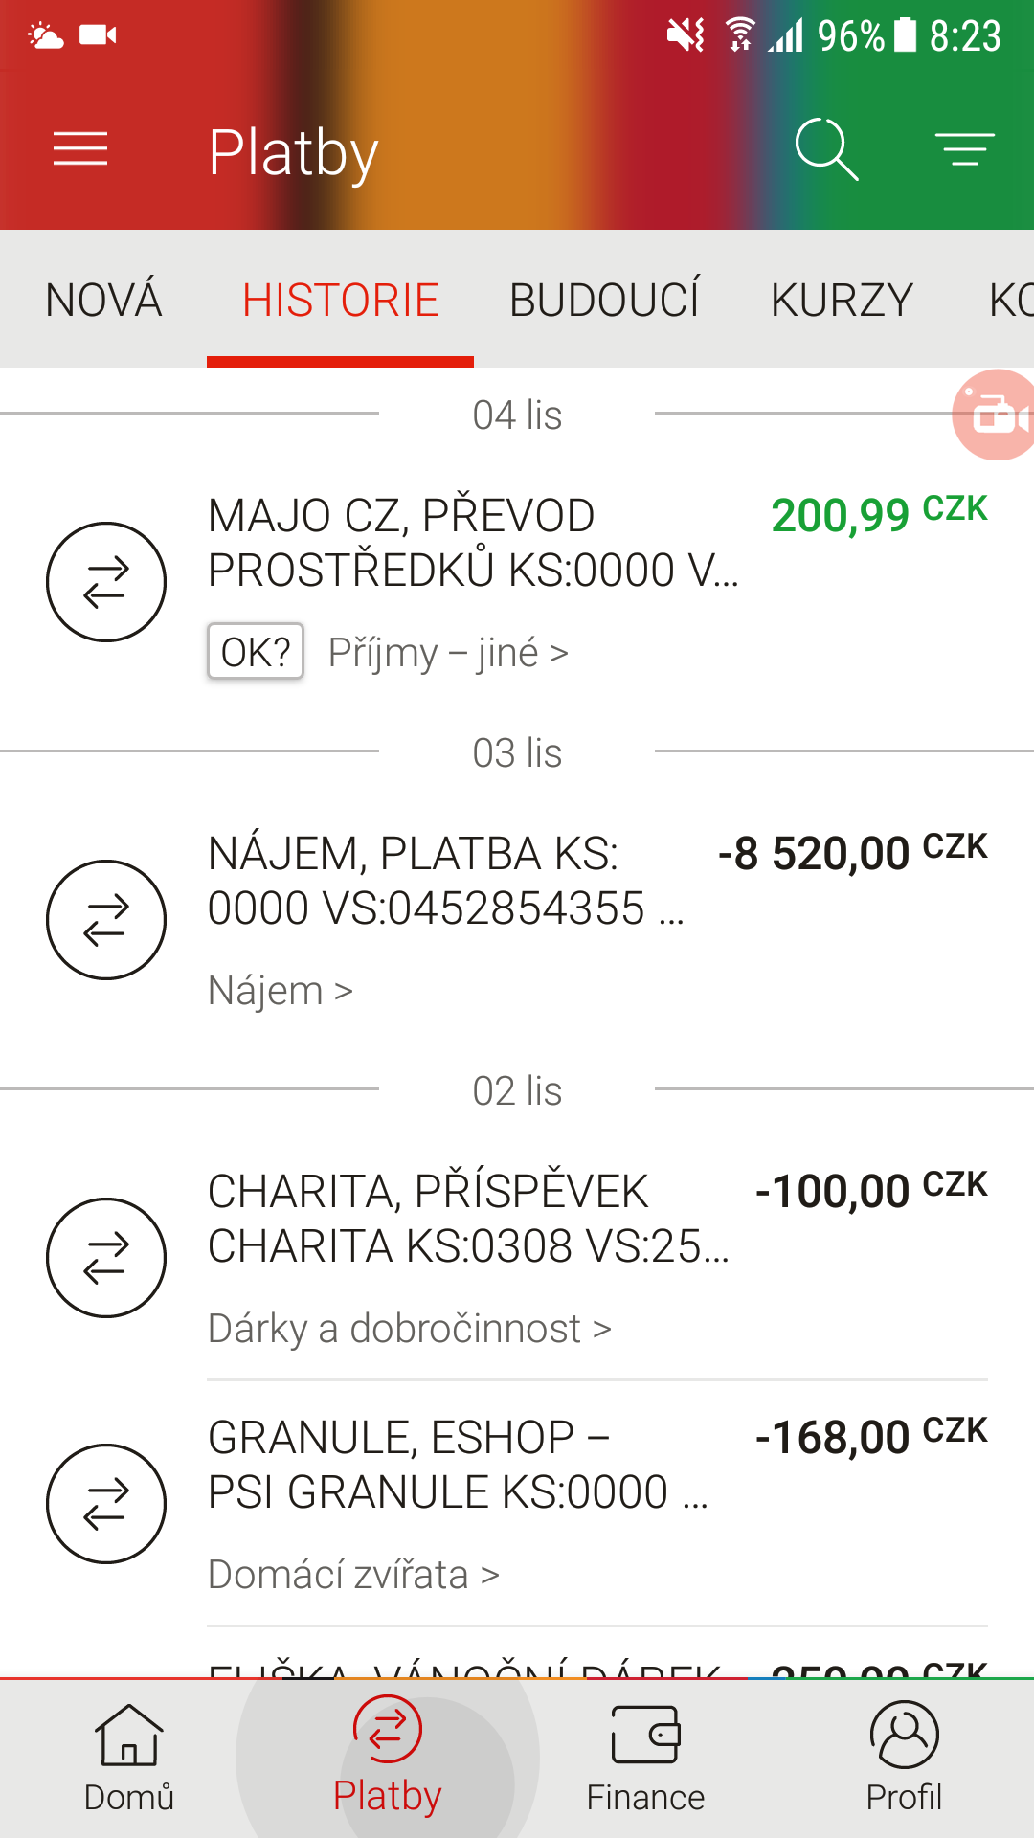This screenshot has width=1034, height=1838.
Task: Confirm category with the OK? button
Action: pyautogui.click(x=256, y=652)
